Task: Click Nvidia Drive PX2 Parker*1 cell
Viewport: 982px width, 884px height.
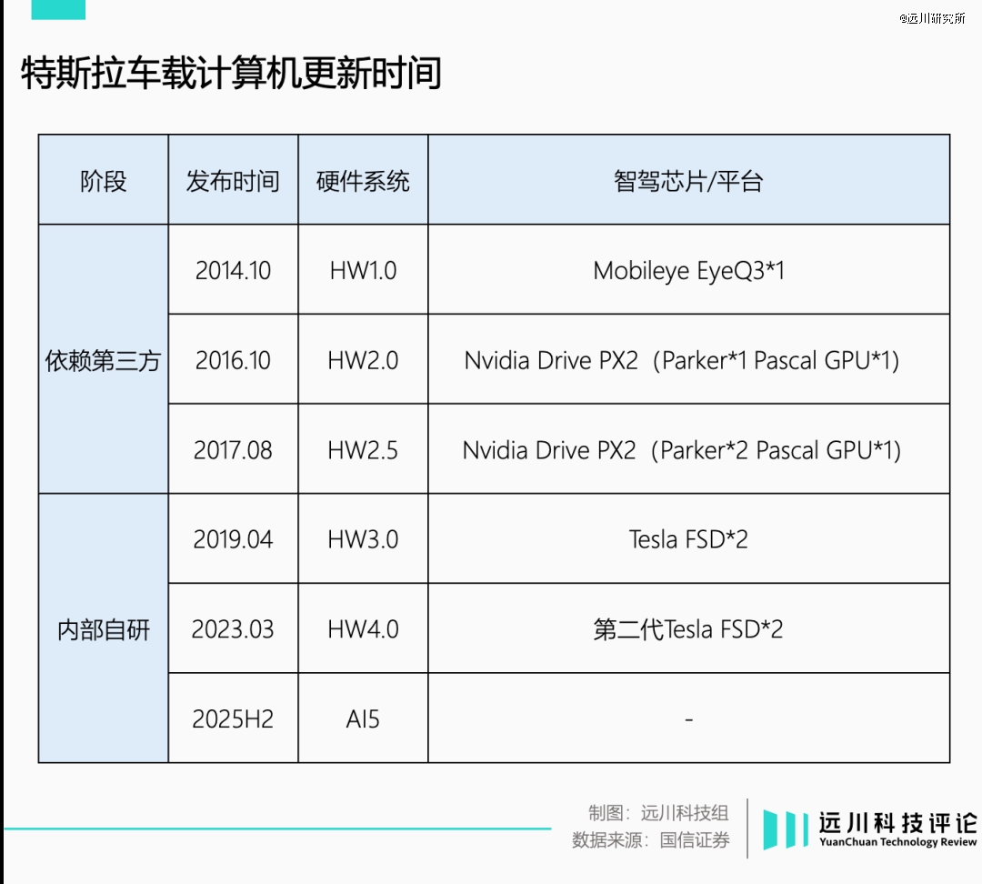Action: [x=689, y=359]
